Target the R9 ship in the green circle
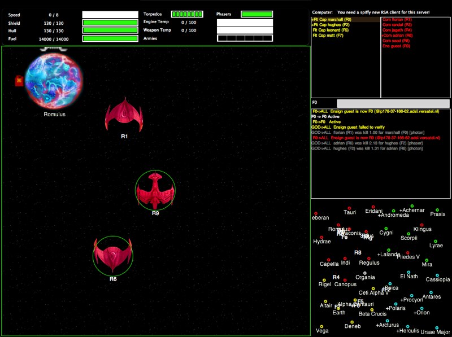The image size is (452, 337). (155, 190)
